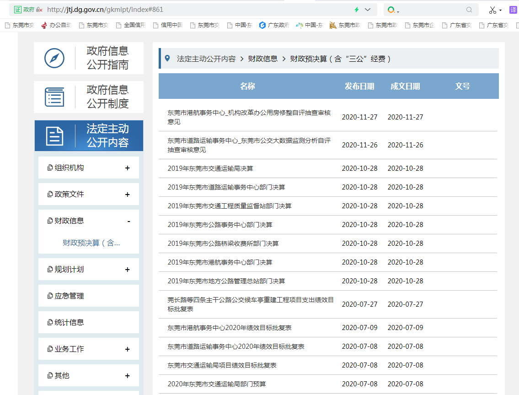
Task: Open 2019年东莞市地方公路管理总站部门决算
Action: coord(226,281)
